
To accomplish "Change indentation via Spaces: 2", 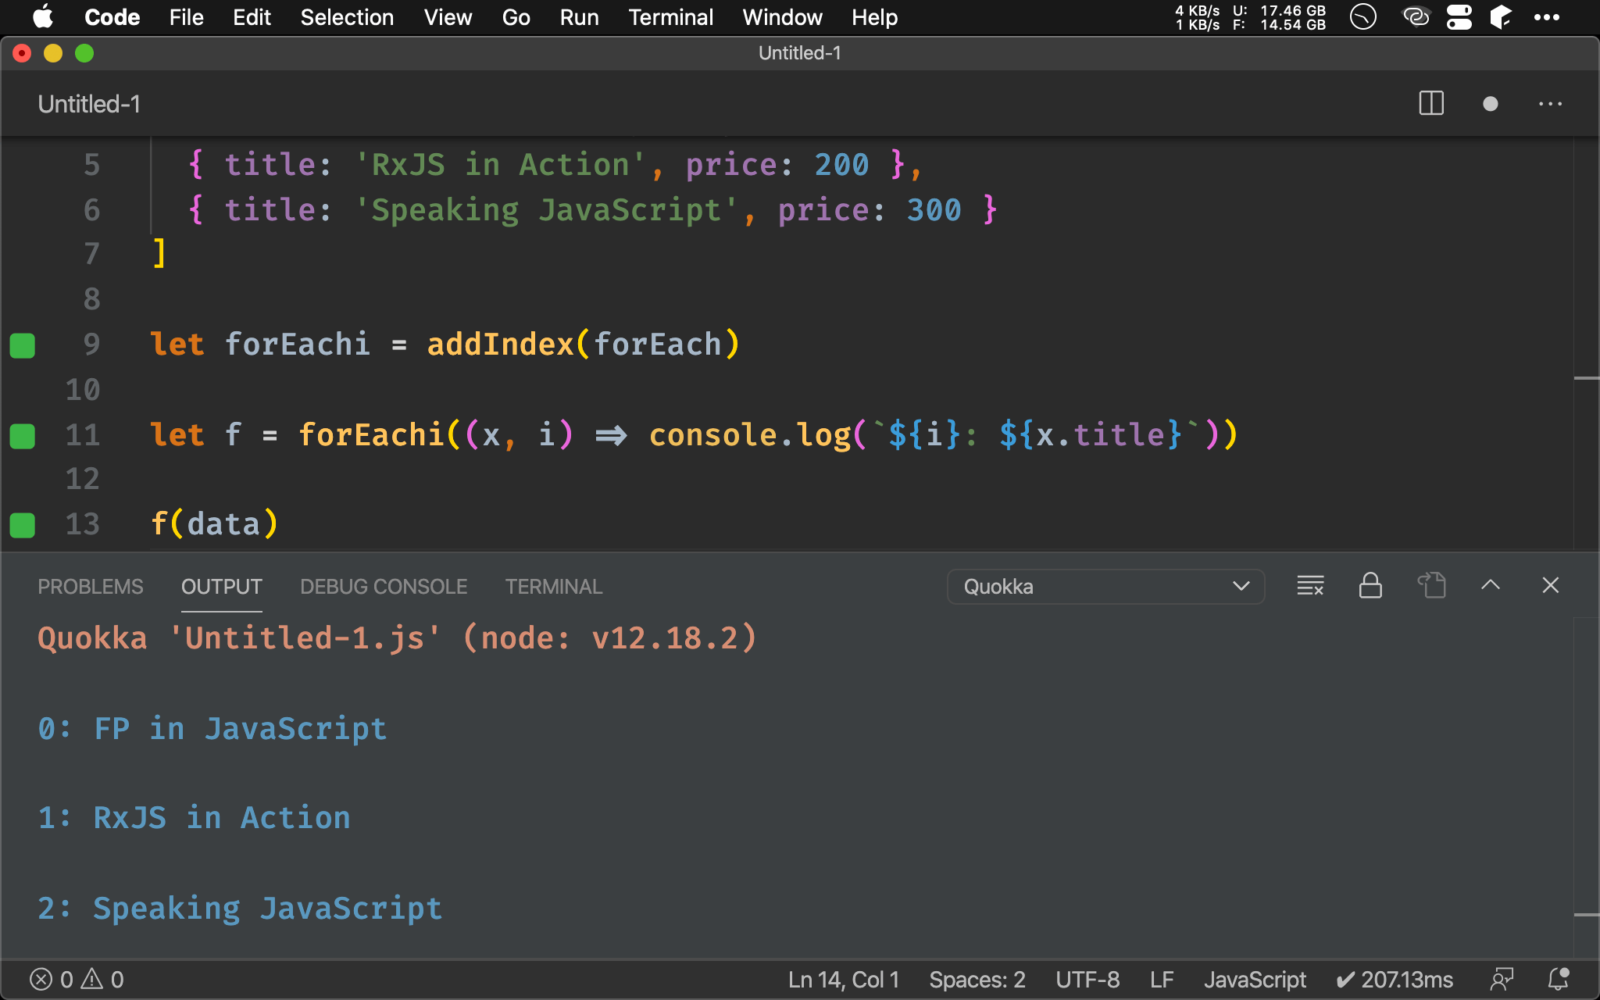I will pos(977,980).
